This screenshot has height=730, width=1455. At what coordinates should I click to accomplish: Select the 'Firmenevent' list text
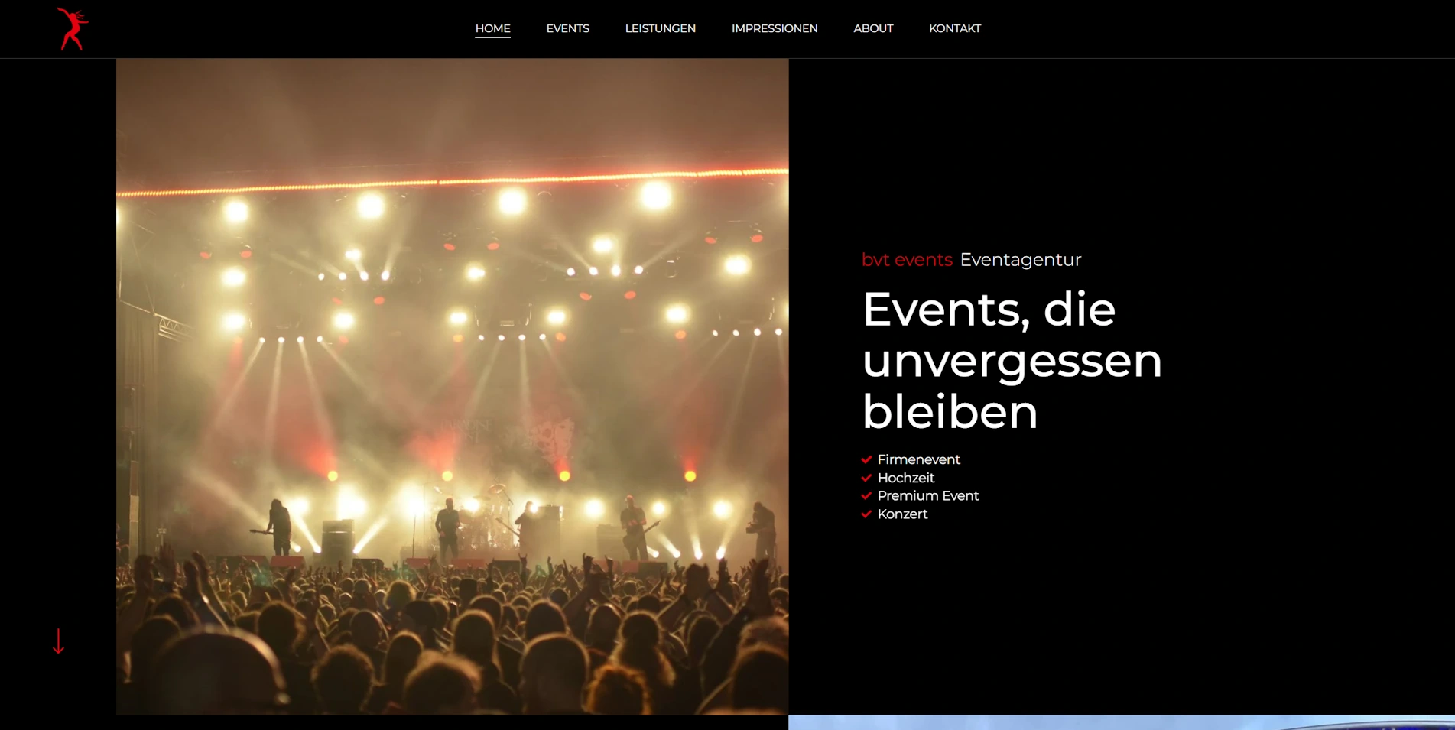click(x=918, y=459)
